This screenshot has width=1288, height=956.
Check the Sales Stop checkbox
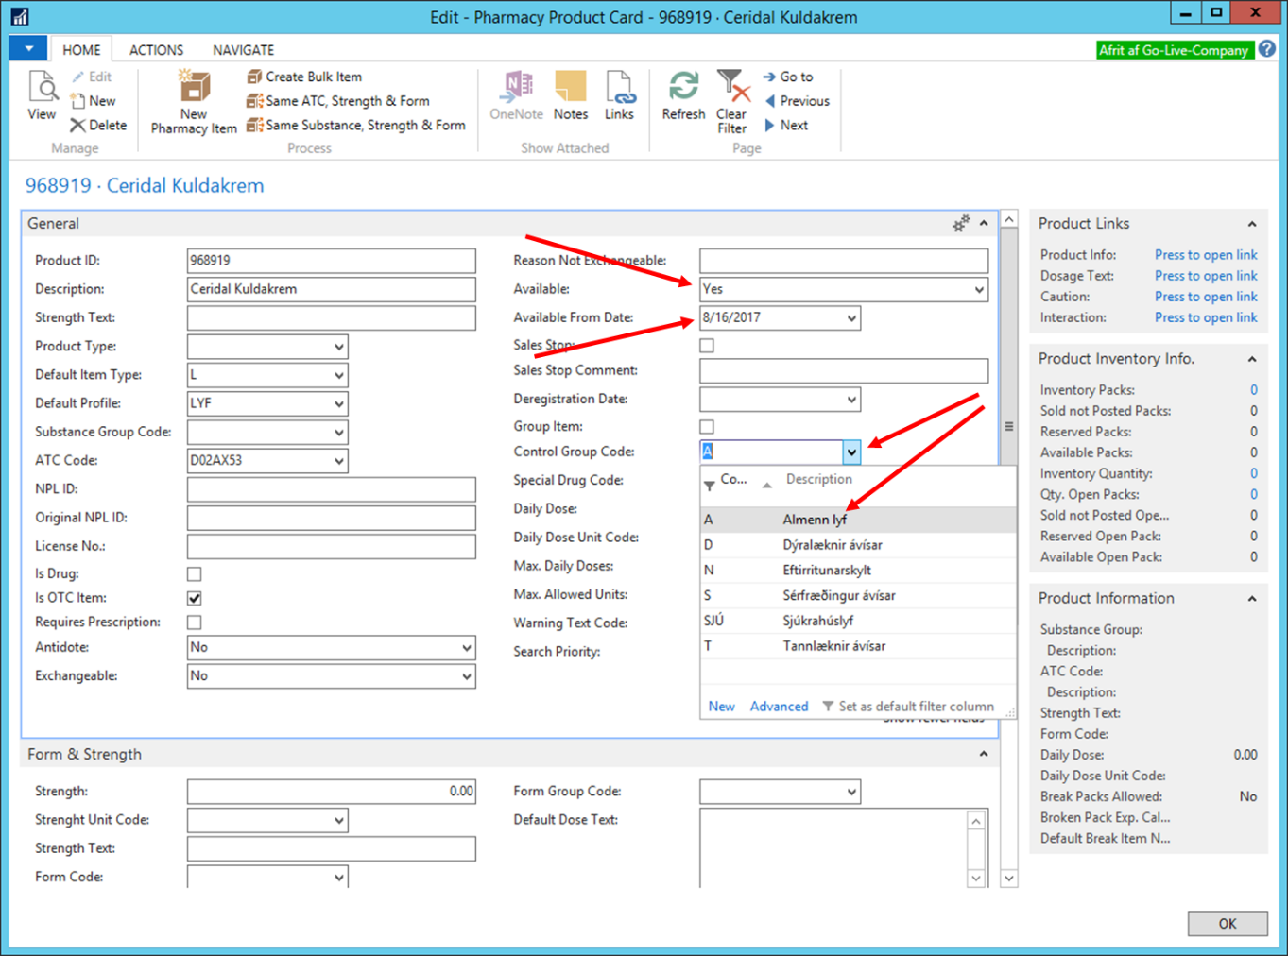click(x=707, y=346)
